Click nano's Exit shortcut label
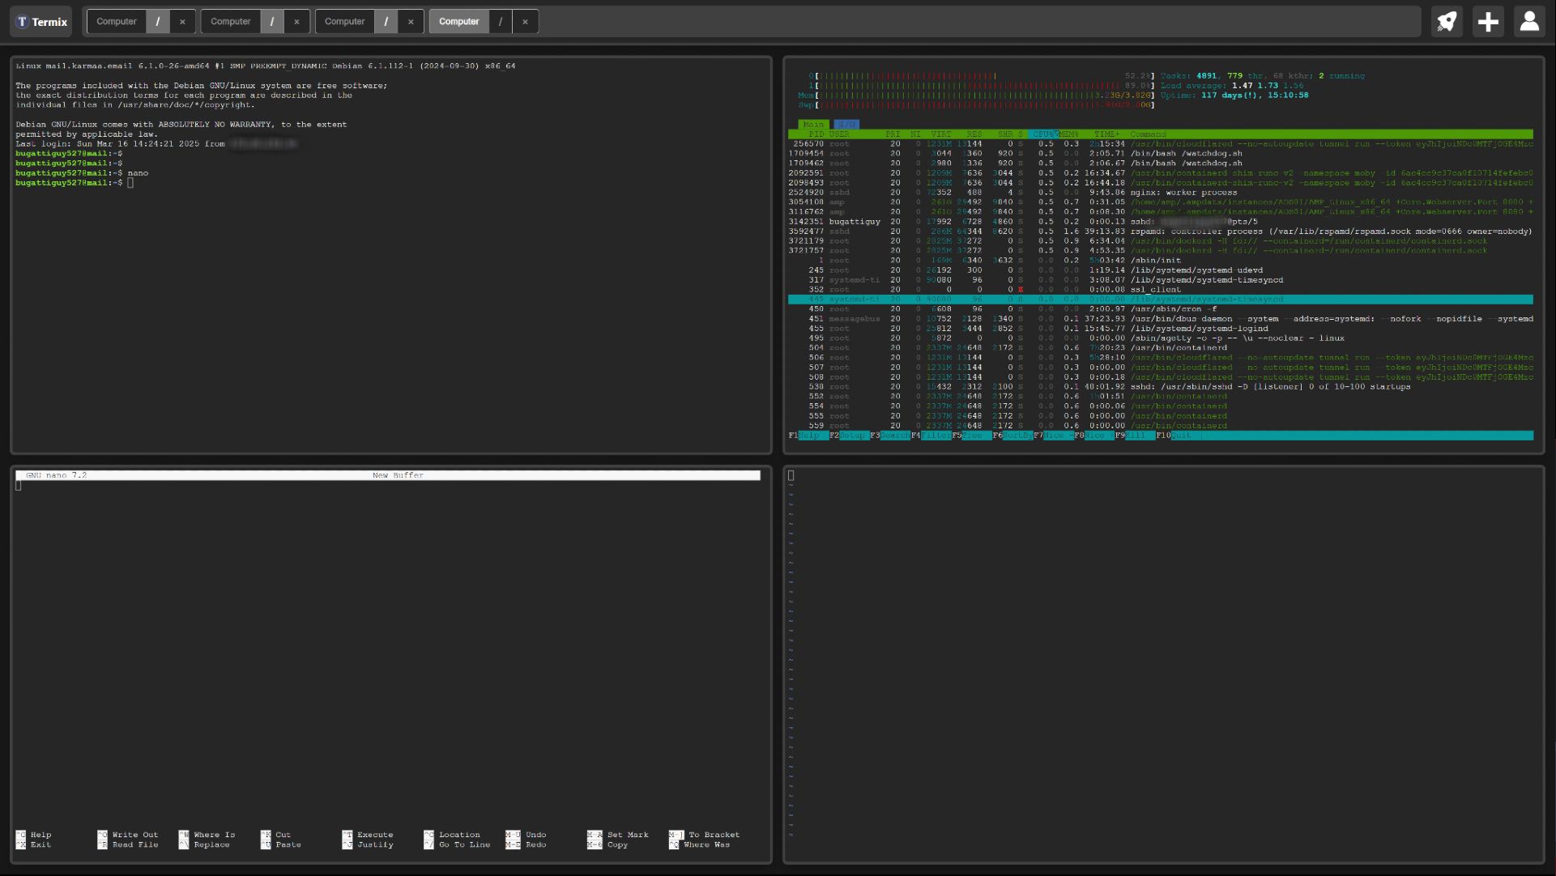The height and width of the screenshot is (876, 1556). [40, 844]
